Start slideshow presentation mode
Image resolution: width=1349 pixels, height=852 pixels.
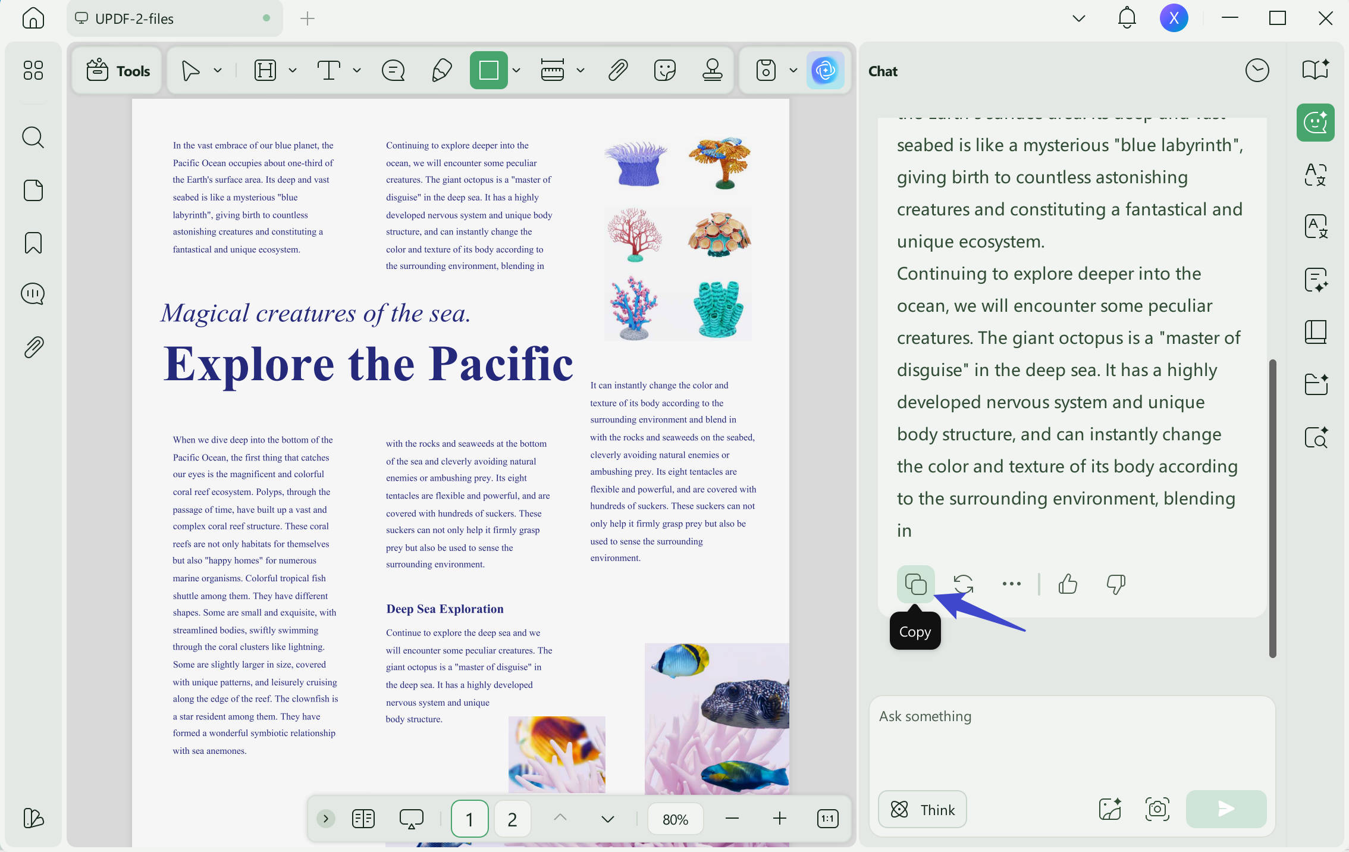(x=411, y=819)
